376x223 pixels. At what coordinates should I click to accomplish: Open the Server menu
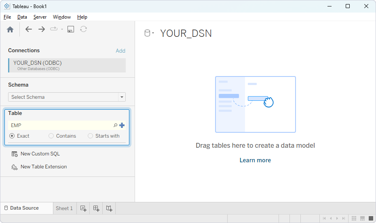(x=40, y=17)
